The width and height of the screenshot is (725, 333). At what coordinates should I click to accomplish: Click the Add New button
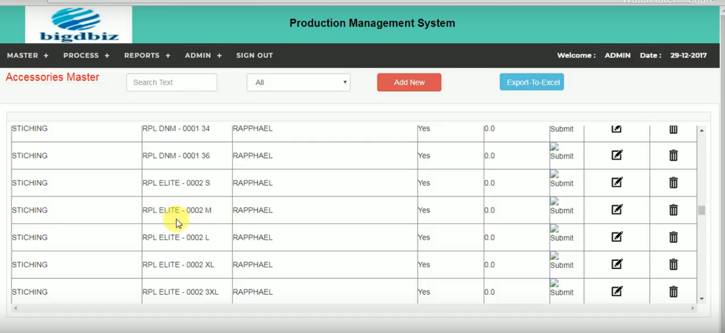[409, 82]
